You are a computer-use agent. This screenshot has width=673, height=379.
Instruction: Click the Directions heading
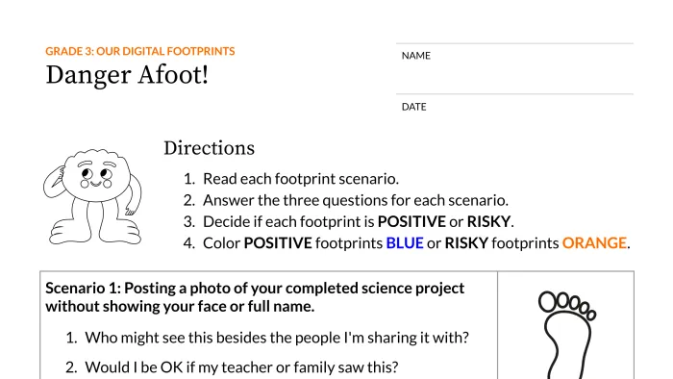point(209,148)
